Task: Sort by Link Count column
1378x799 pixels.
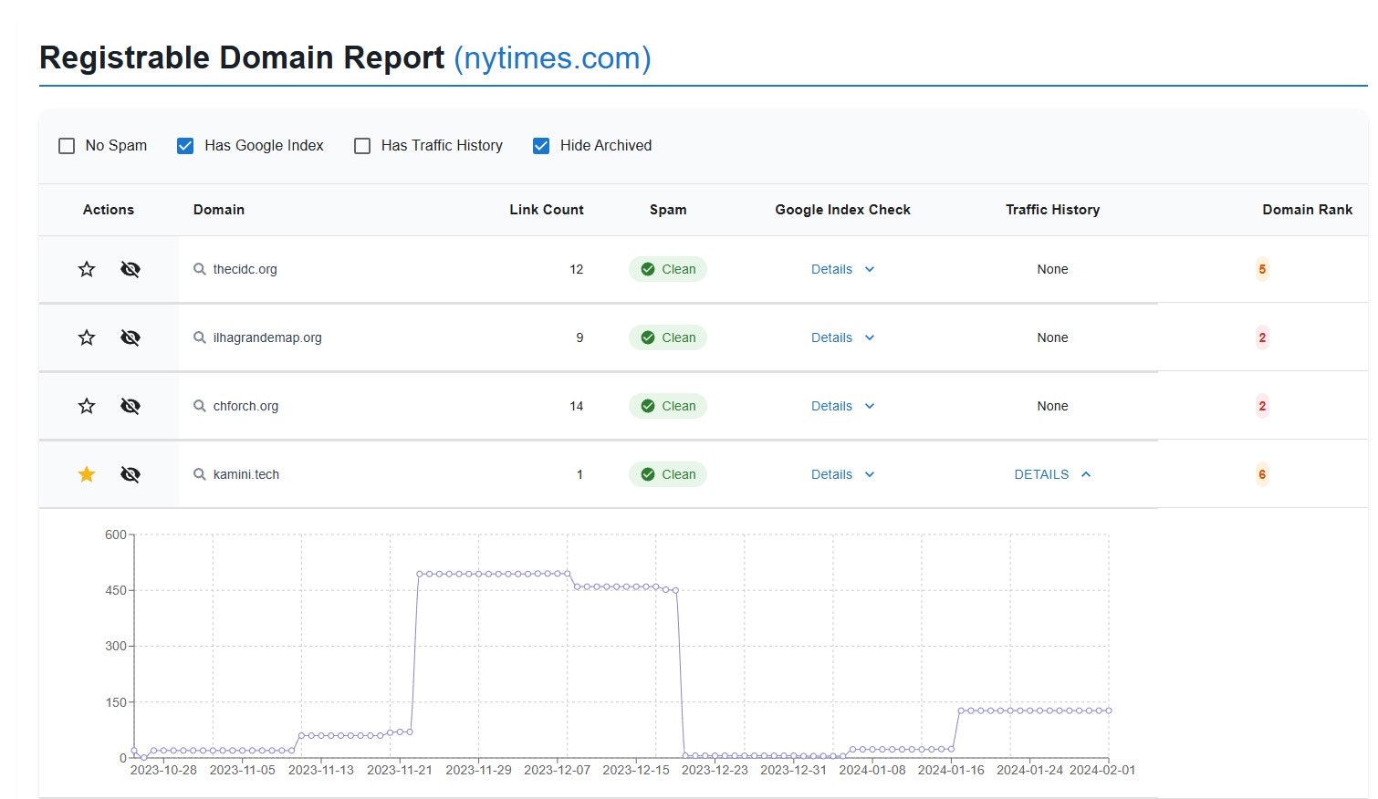Action: pos(546,210)
